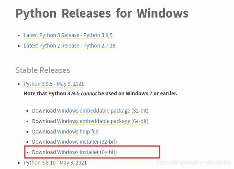
Task: Open the Latest Python 3 Release link
Action: [x=68, y=35]
